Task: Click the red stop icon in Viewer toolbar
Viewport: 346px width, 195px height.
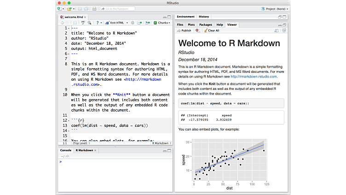Action: click(x=197, y=30)
